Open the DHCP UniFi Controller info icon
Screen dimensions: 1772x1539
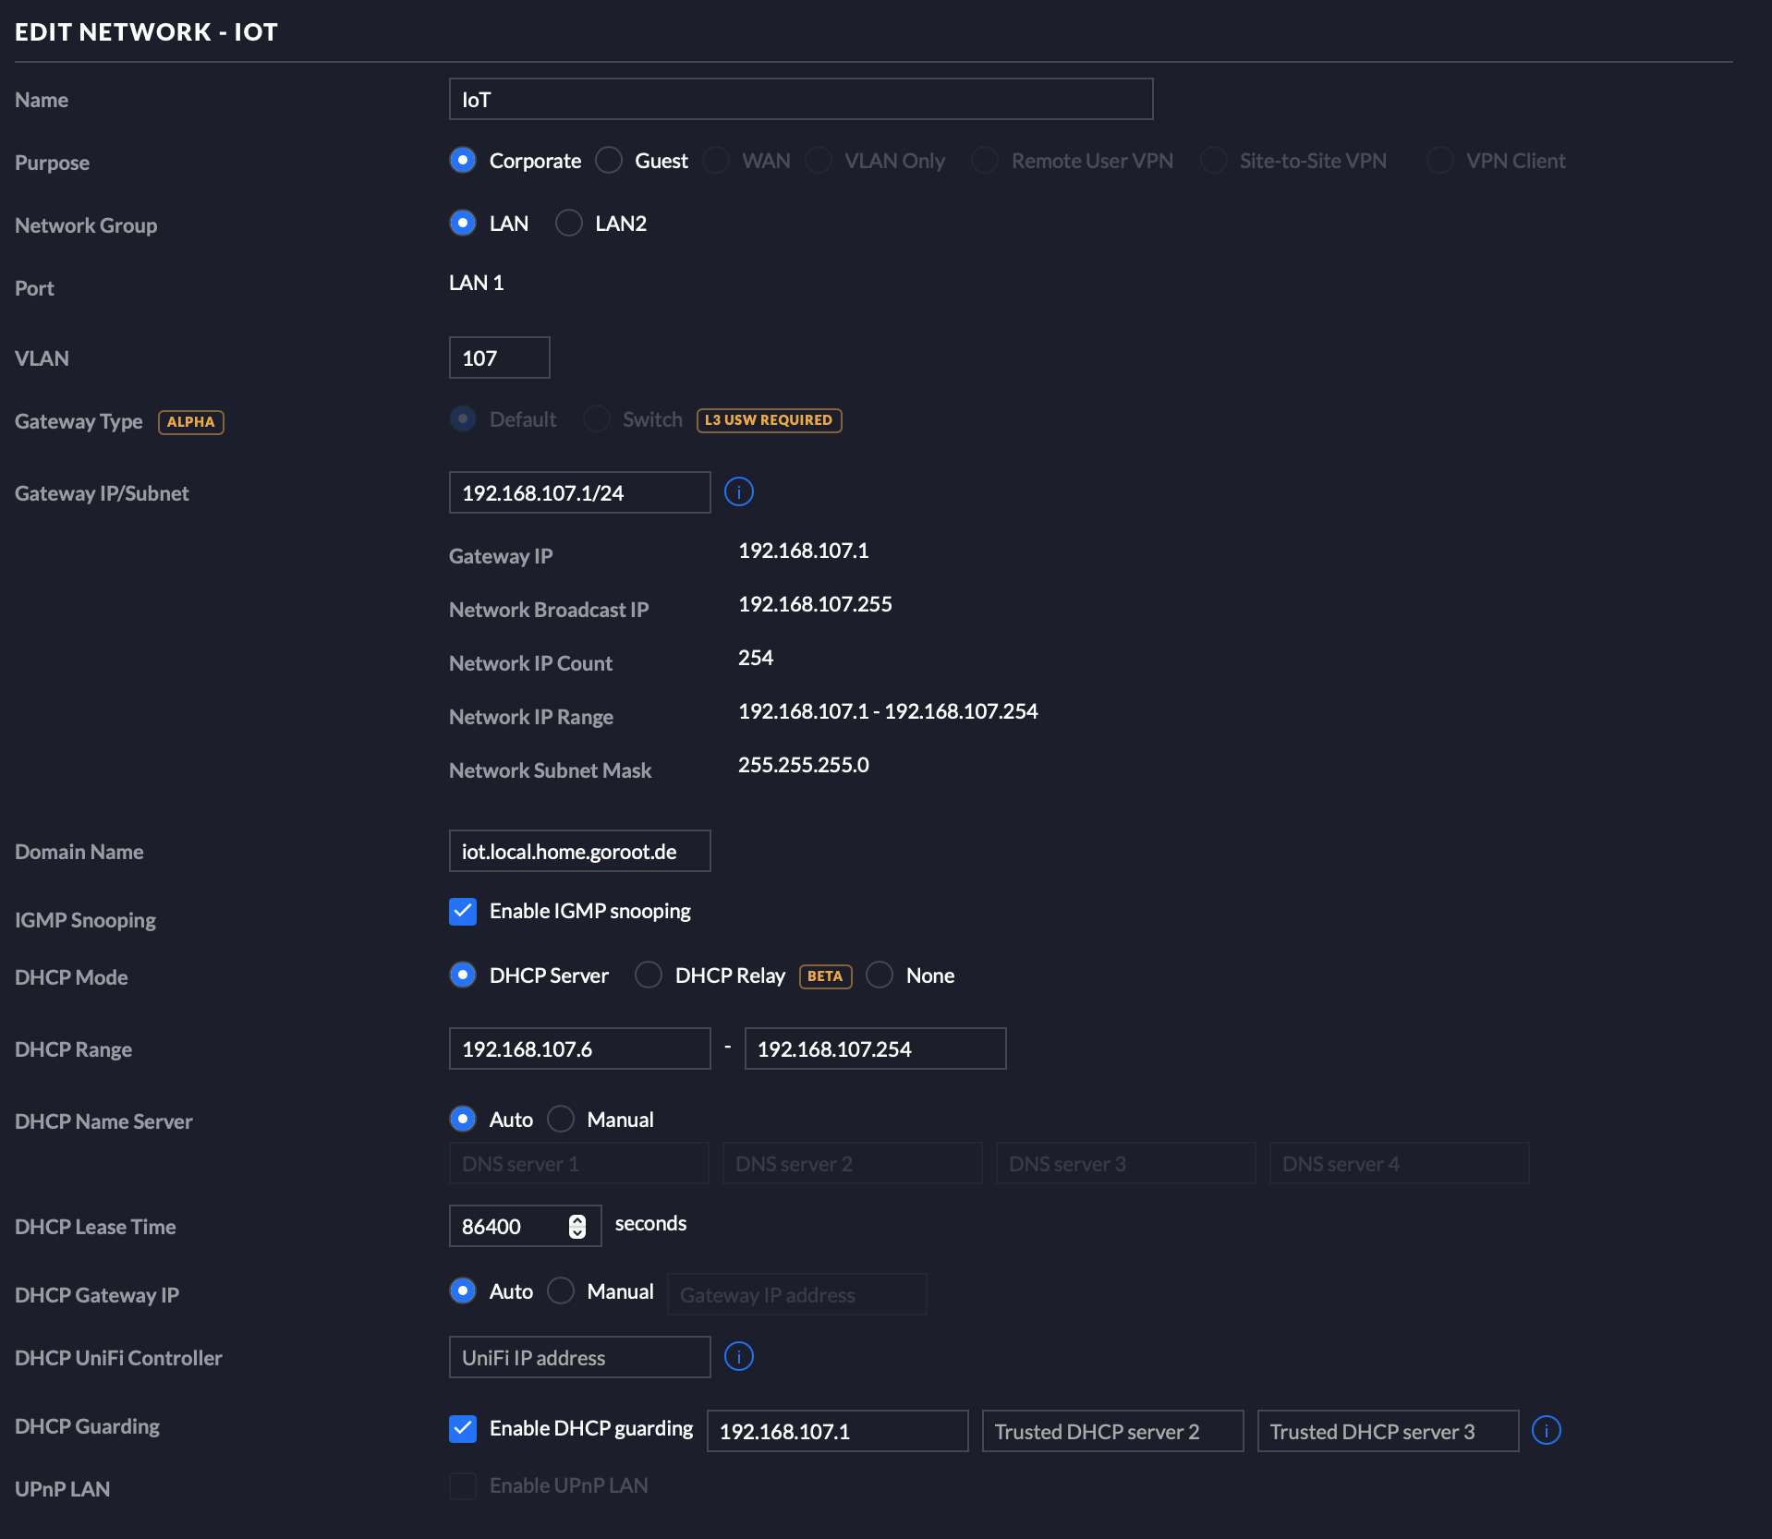[x=738, y=1356]
